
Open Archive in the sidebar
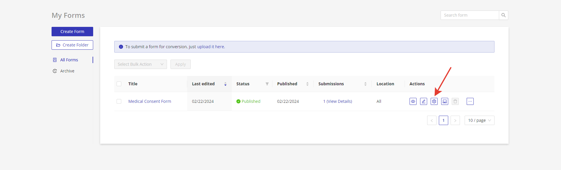tap(67, 71)
